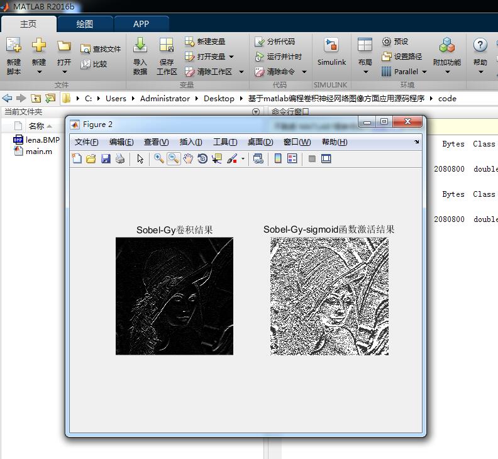Click Save floppy icon in Figure 2 toolbar
This screenshot has width=498, height=459.
point(106,158)
